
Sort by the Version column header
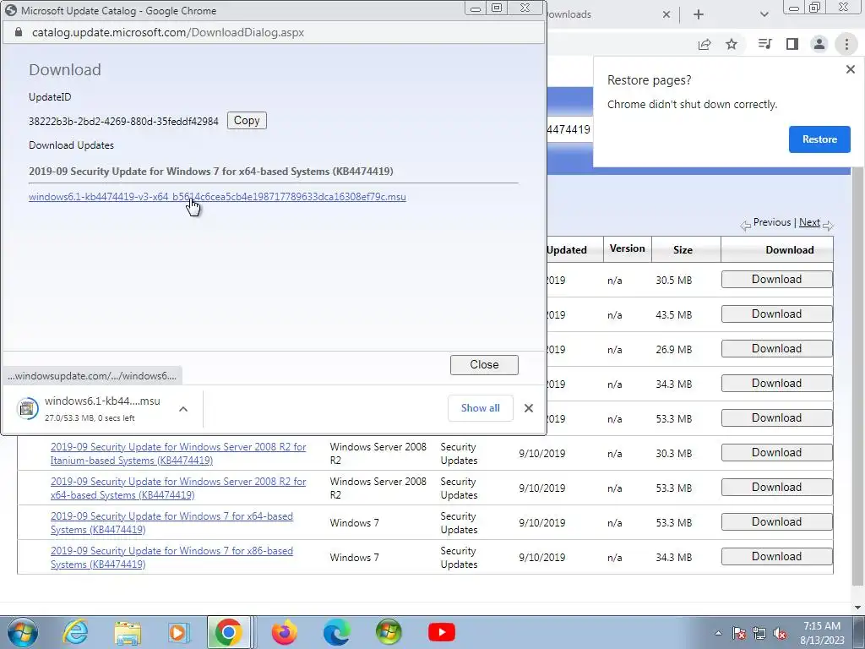[x=628, y=249]
